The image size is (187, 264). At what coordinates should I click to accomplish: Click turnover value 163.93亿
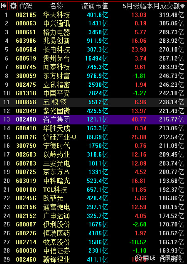click(172, 251)
